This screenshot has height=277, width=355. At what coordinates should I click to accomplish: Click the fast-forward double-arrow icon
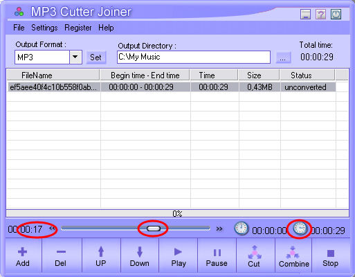coord(219,229)
